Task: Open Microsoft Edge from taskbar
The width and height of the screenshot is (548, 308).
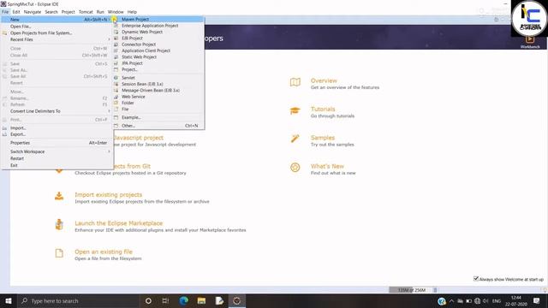Action: click(x=183, y=300)
